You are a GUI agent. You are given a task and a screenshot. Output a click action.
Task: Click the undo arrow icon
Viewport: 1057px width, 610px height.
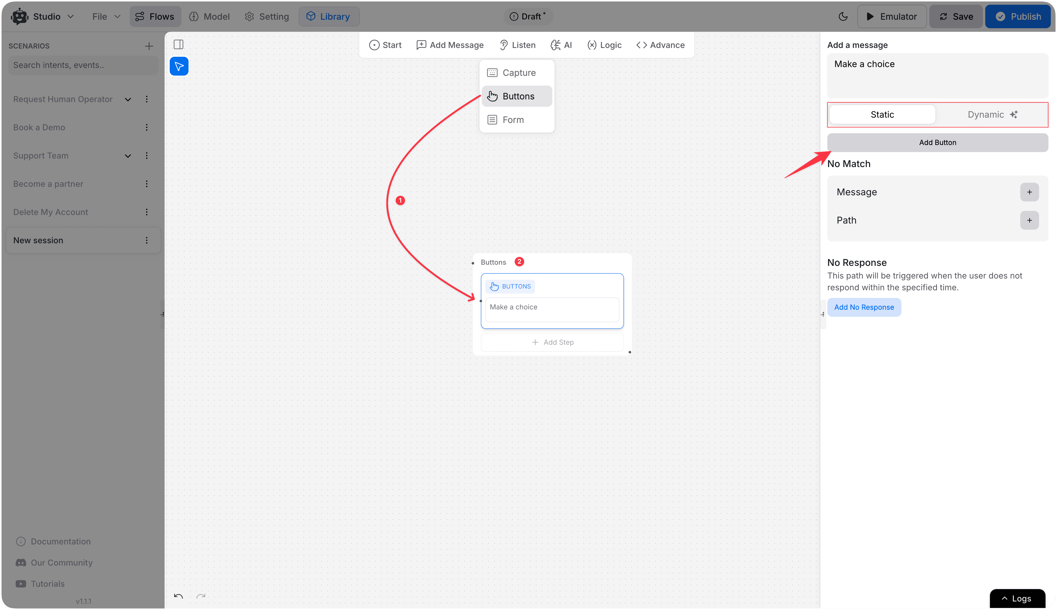tap(179, 596)
